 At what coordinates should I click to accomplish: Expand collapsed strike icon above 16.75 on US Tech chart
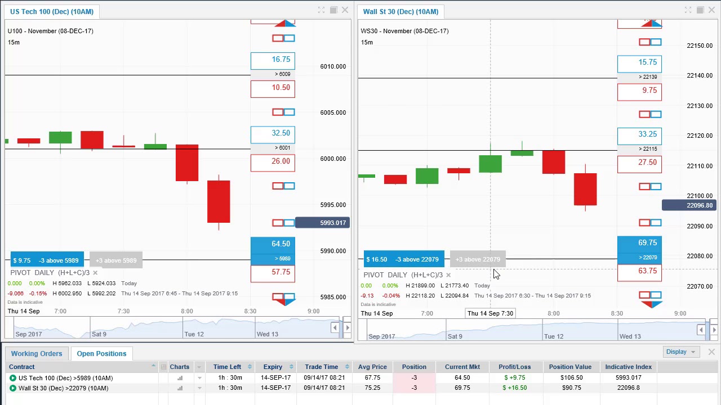click(x=283, y=38)
